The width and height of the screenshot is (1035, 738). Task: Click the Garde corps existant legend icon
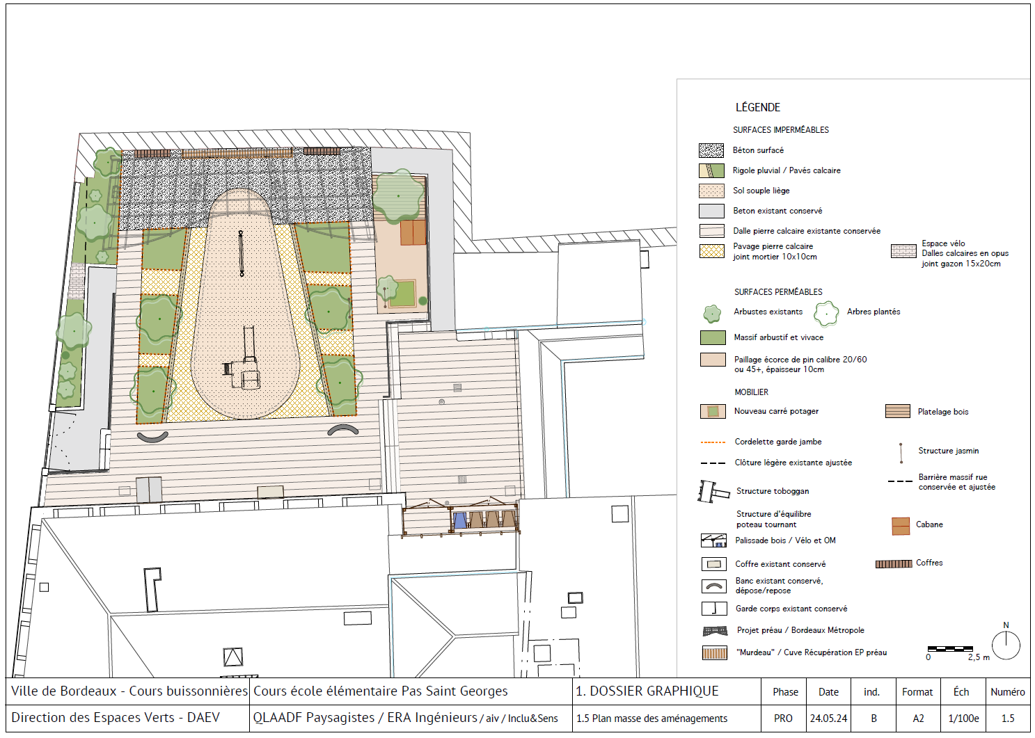713,609
